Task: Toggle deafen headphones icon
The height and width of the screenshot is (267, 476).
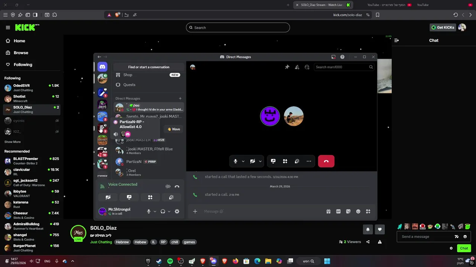Action: click(163, 211)
